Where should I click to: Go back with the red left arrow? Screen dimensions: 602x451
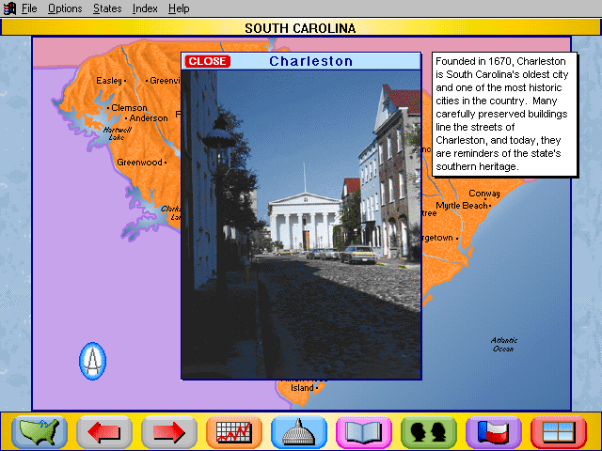104,432
